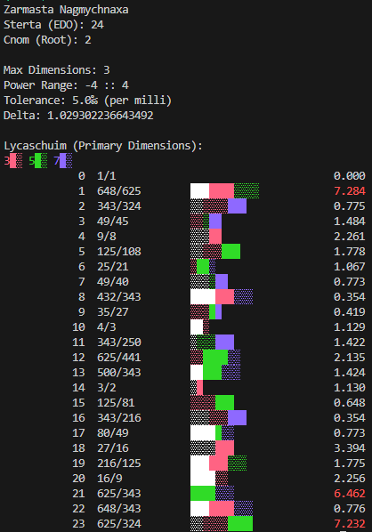Screen dimensions: 372x532
Task: Click the ratio 625/441
Action: click(119, 358)
